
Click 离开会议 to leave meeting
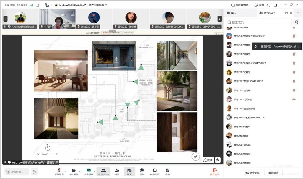tap(215, 172)
